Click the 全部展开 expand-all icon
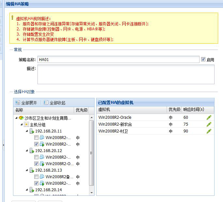This screenshot has height=202, width=223. click(18, 102)
